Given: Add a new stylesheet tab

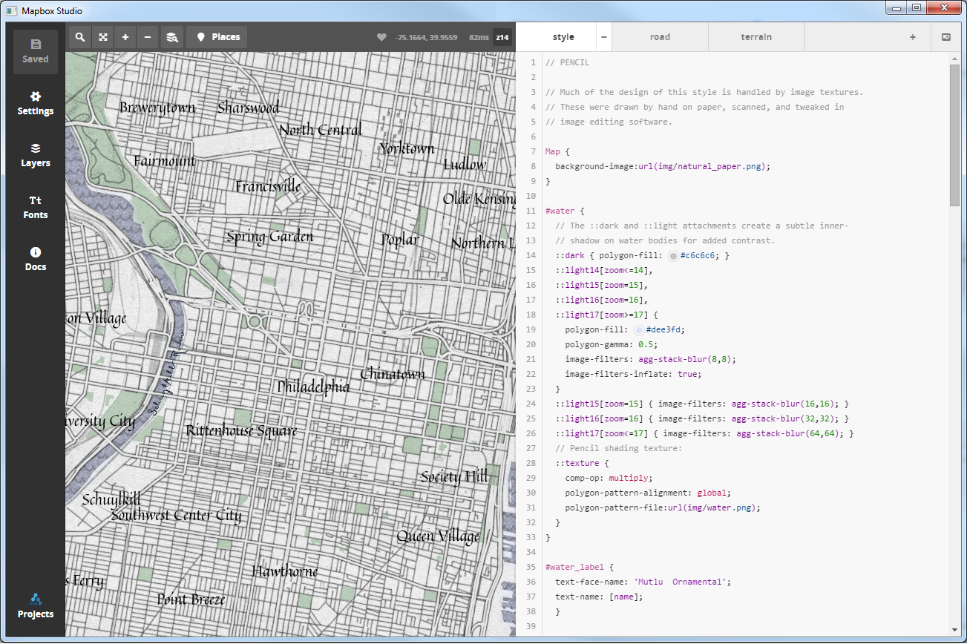Looking at the screenshot, I should click(913, 37).
